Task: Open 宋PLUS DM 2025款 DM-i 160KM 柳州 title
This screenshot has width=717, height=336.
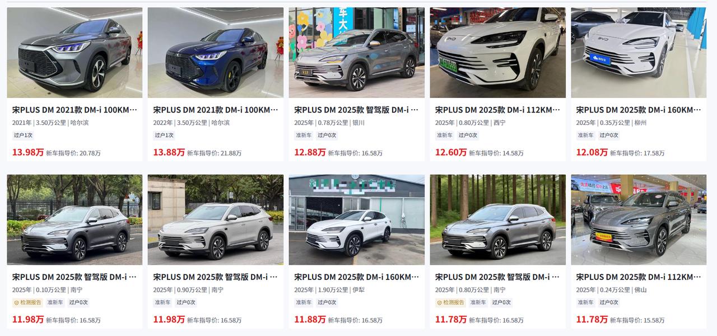Action: (x=639, y=110)
